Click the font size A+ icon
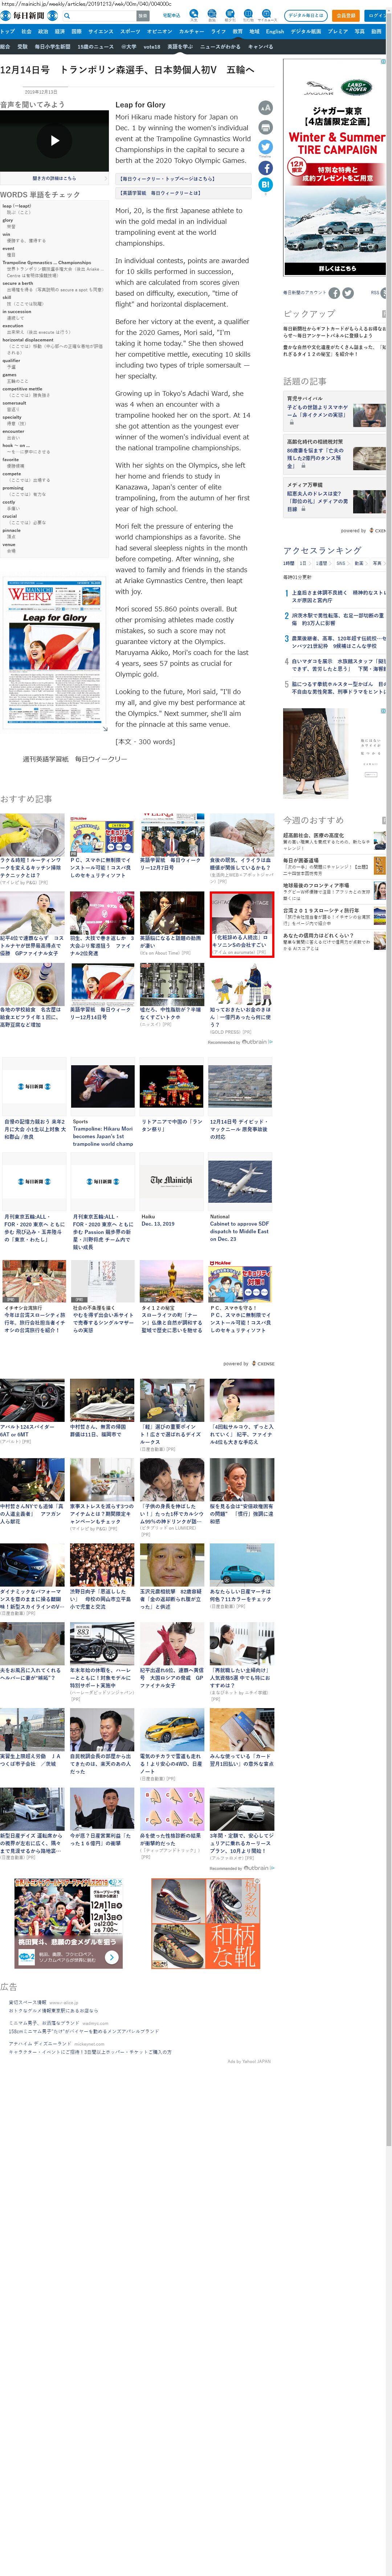This screenshot has width=392, height=2576. (265, 107)
